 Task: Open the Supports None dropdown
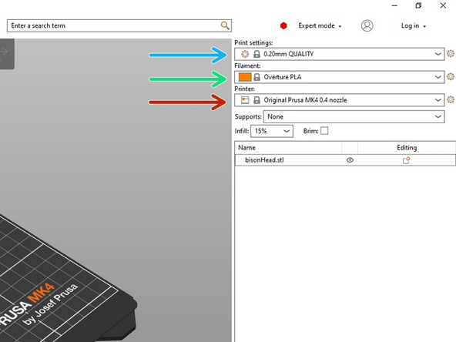click(354, 116)
